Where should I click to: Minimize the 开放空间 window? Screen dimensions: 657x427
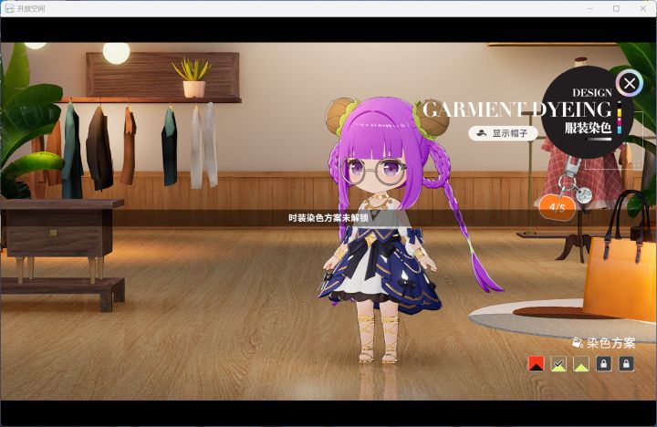coord(590,8)
